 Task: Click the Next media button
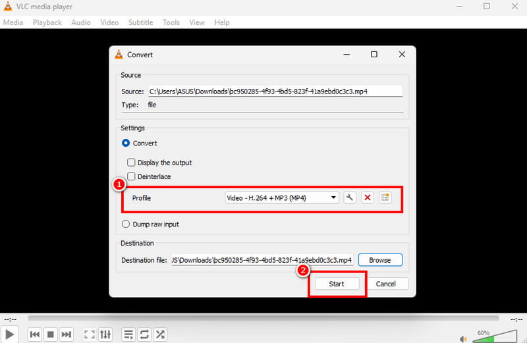67,334
